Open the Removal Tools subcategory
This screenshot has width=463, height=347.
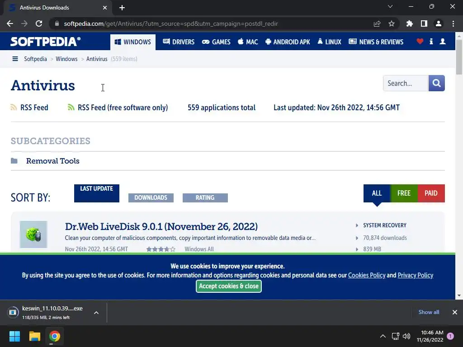pos(53,161)
